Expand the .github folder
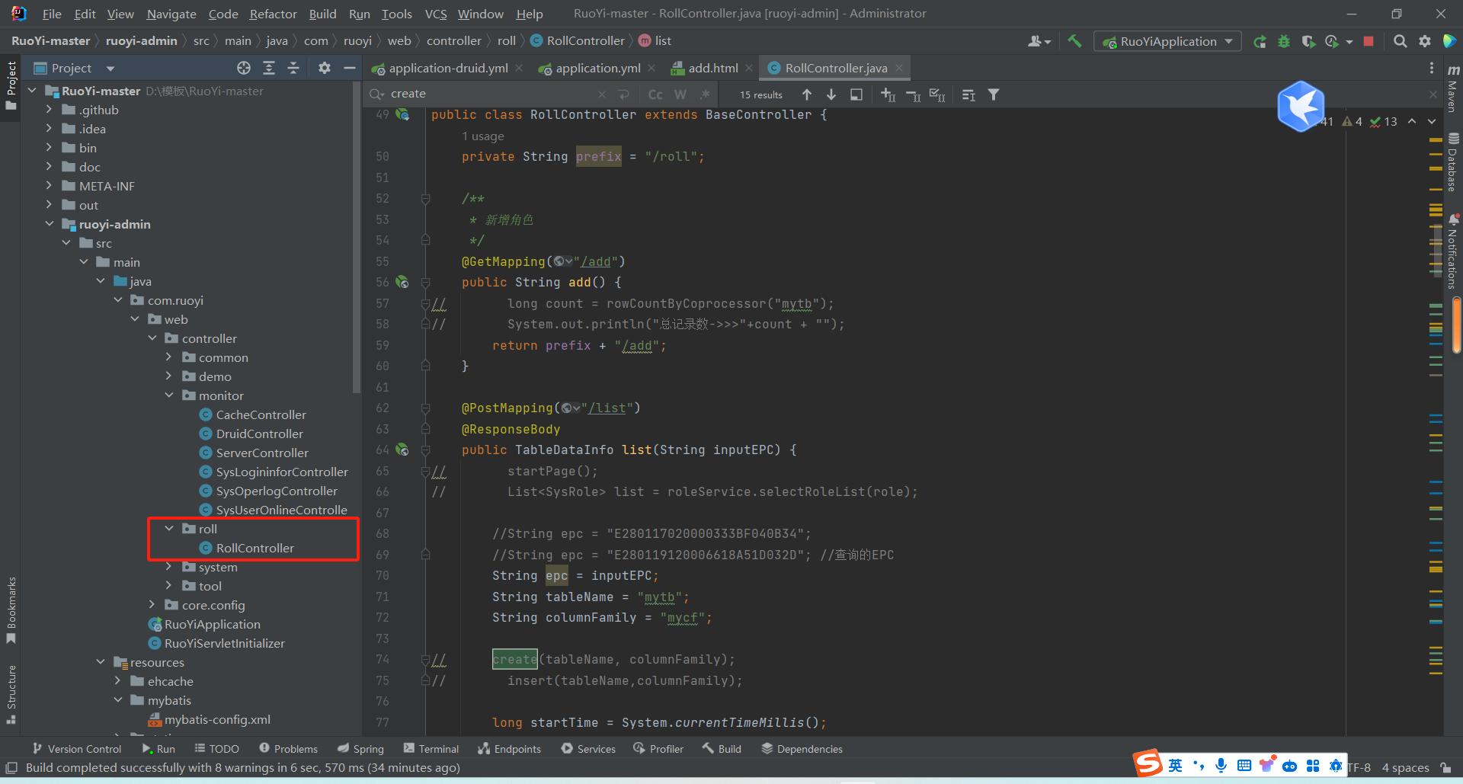This screenshot has height=784, width=1463. pyautogui.click(x=50, y=110)
